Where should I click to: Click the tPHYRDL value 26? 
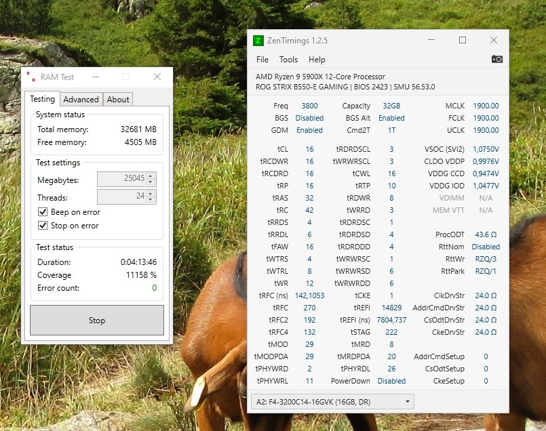(391, 369)
